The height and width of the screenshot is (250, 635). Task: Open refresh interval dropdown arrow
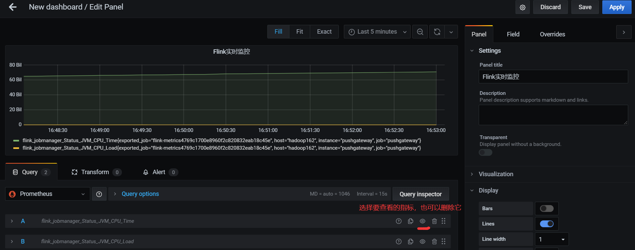451,32
